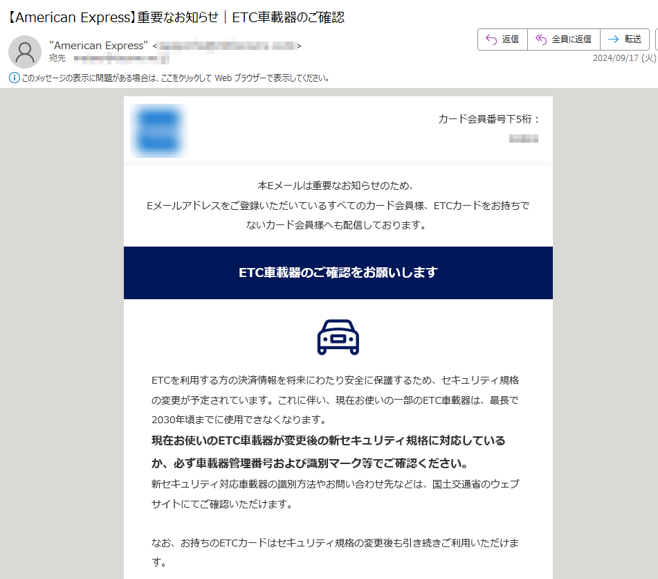Click the line starting なお、お持ちのETCカード

tap(336, 543)
